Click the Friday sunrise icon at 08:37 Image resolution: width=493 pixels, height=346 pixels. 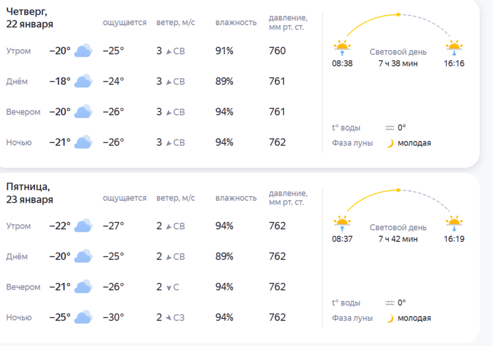click(342, 222)
